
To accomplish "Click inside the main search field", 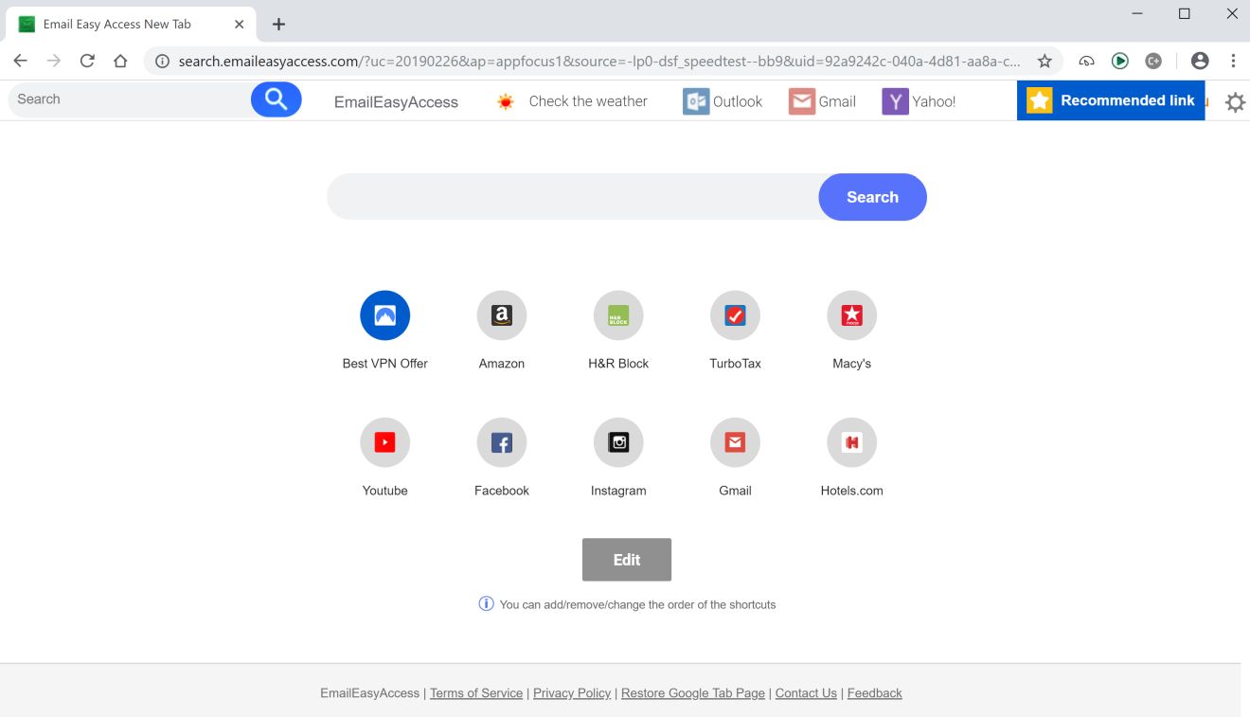I will 568,196.
